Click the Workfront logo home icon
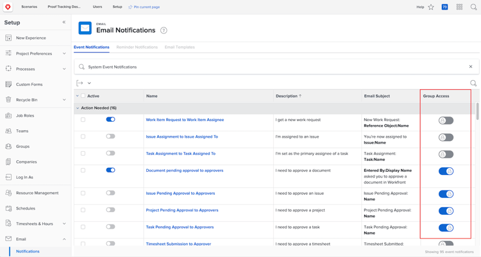Screen dimensions: 481x257 click(x=8, y=7)
